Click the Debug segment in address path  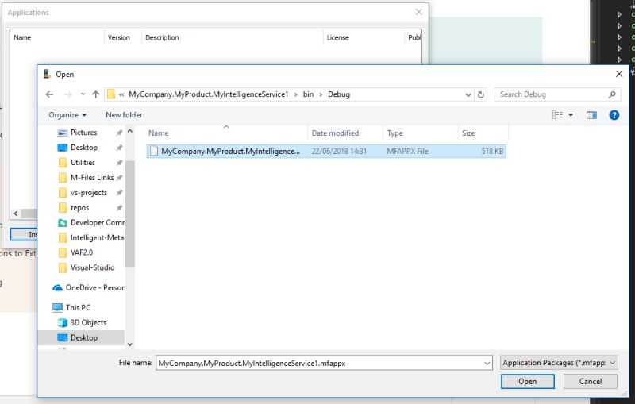click(x=339, y=94)
